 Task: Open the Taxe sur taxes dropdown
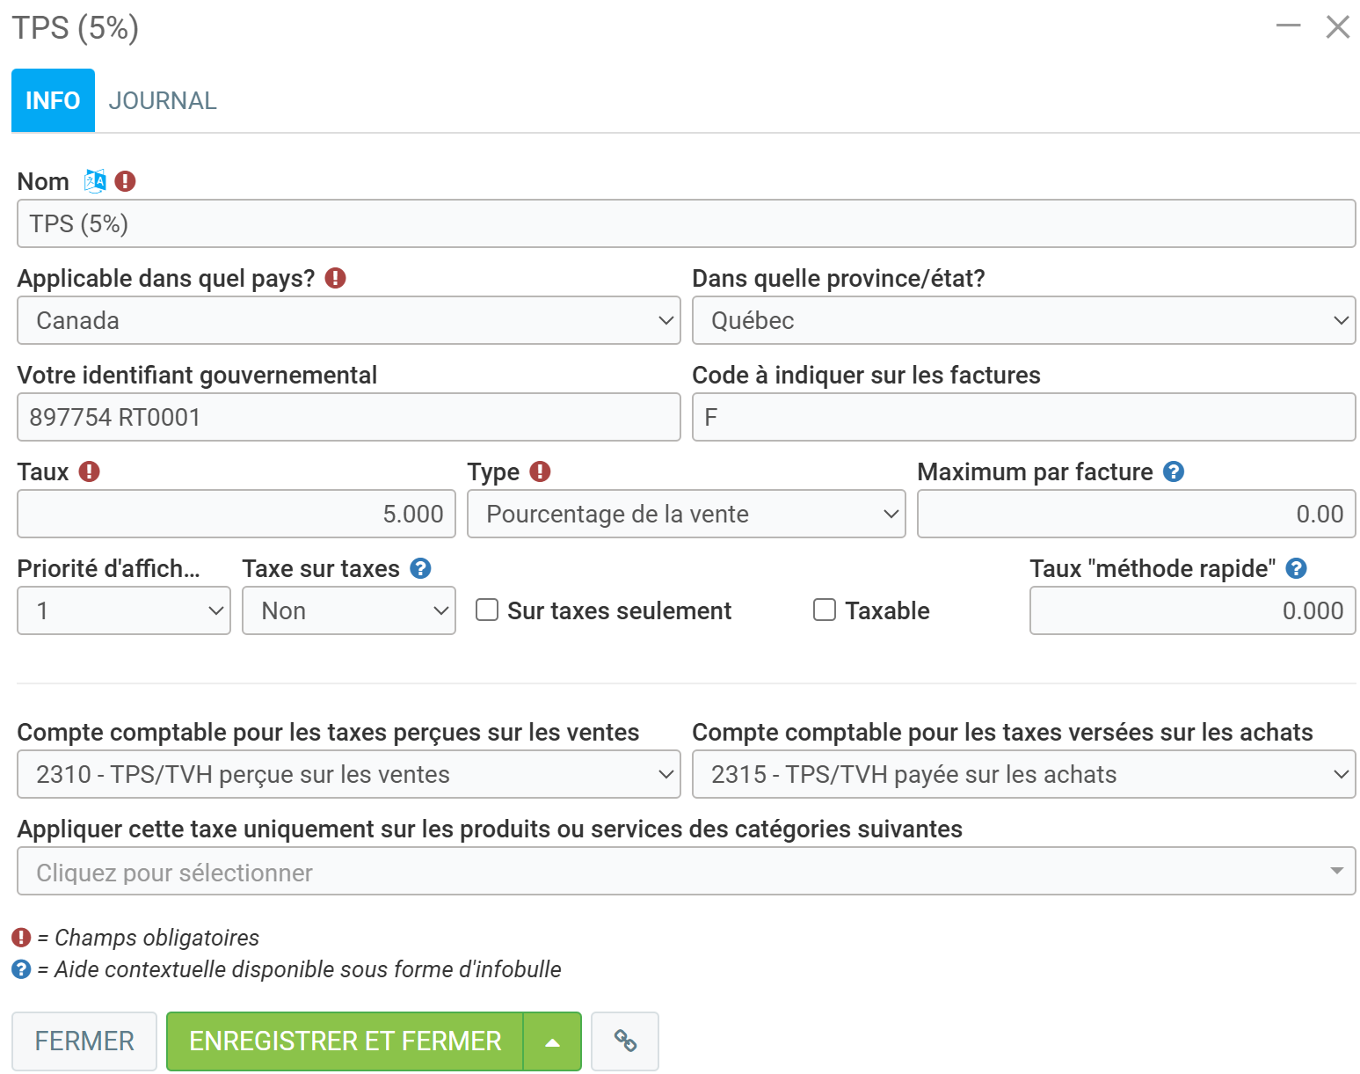click(348, 610)
